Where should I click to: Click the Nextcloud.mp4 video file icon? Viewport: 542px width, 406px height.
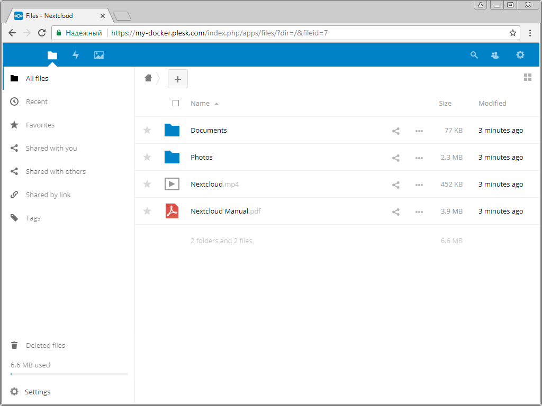pos(172,184)
